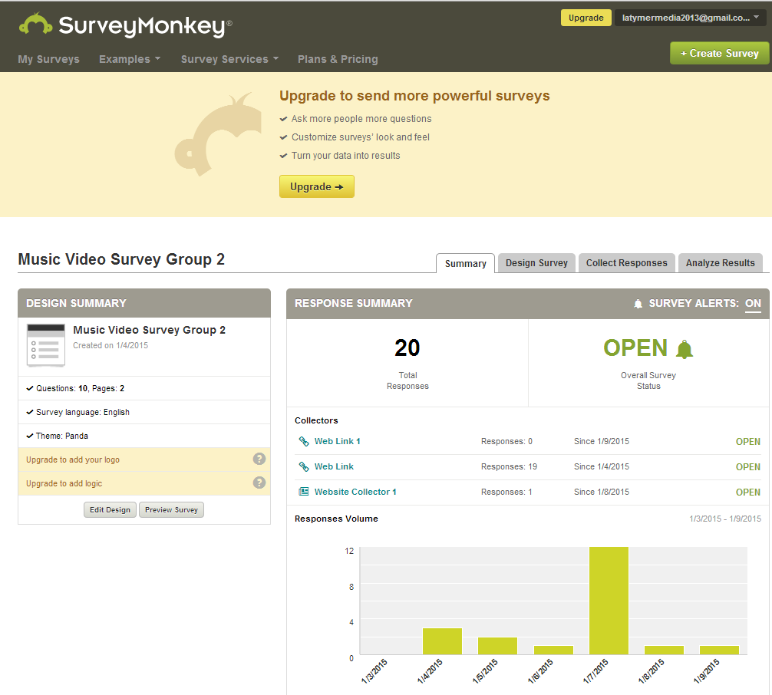Click the 20 Total Responses number
Viewport: 772px width, 695px height.
coord(407,348)
